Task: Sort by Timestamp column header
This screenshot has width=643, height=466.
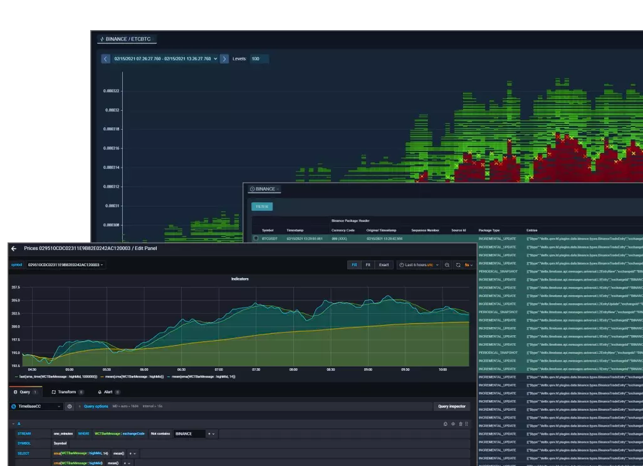Action: pyautogui.click(x=295, y=230)
